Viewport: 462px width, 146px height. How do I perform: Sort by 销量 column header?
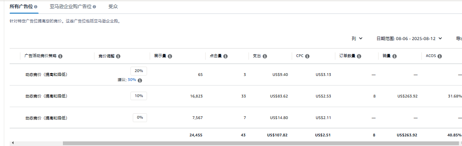387,56
